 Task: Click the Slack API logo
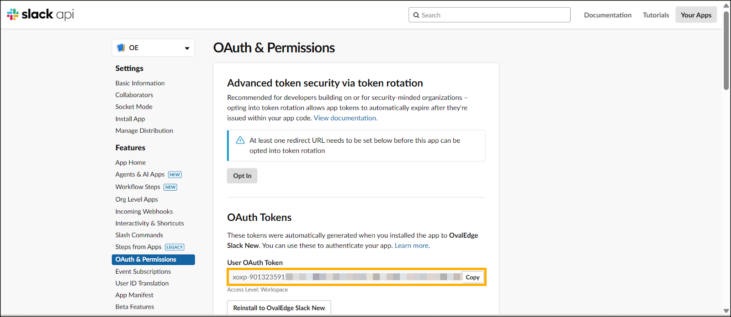coord(40,15)
